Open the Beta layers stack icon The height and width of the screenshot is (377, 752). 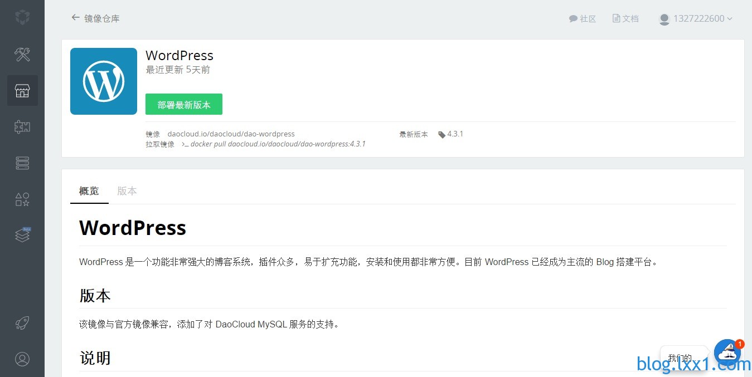click(x=22, y=235)
